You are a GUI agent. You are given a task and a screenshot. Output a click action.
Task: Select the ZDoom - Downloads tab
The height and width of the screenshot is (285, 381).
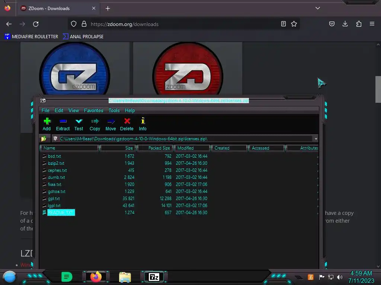tap(58, 8)
